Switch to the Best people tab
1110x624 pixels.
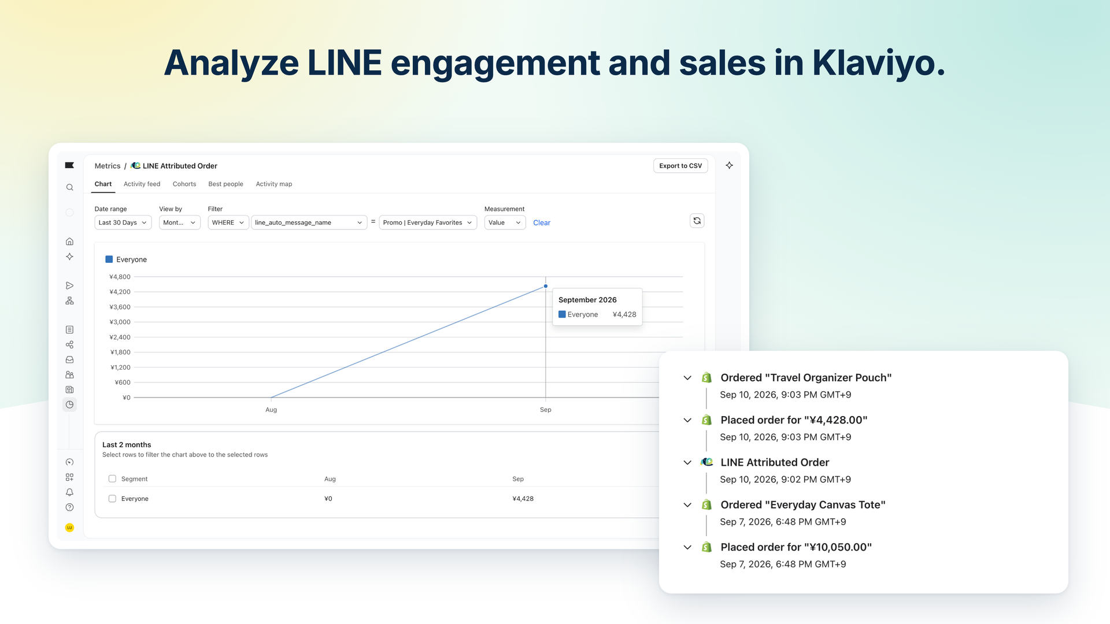coord(225,184)
